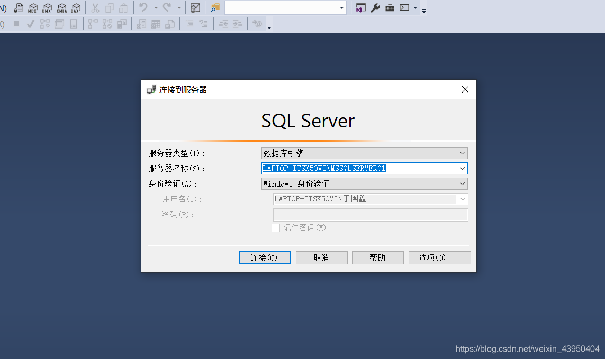This screenshot has width=605, height=359.
Task: Click the Copy icon in toolbar
Action: coord(110,8)
